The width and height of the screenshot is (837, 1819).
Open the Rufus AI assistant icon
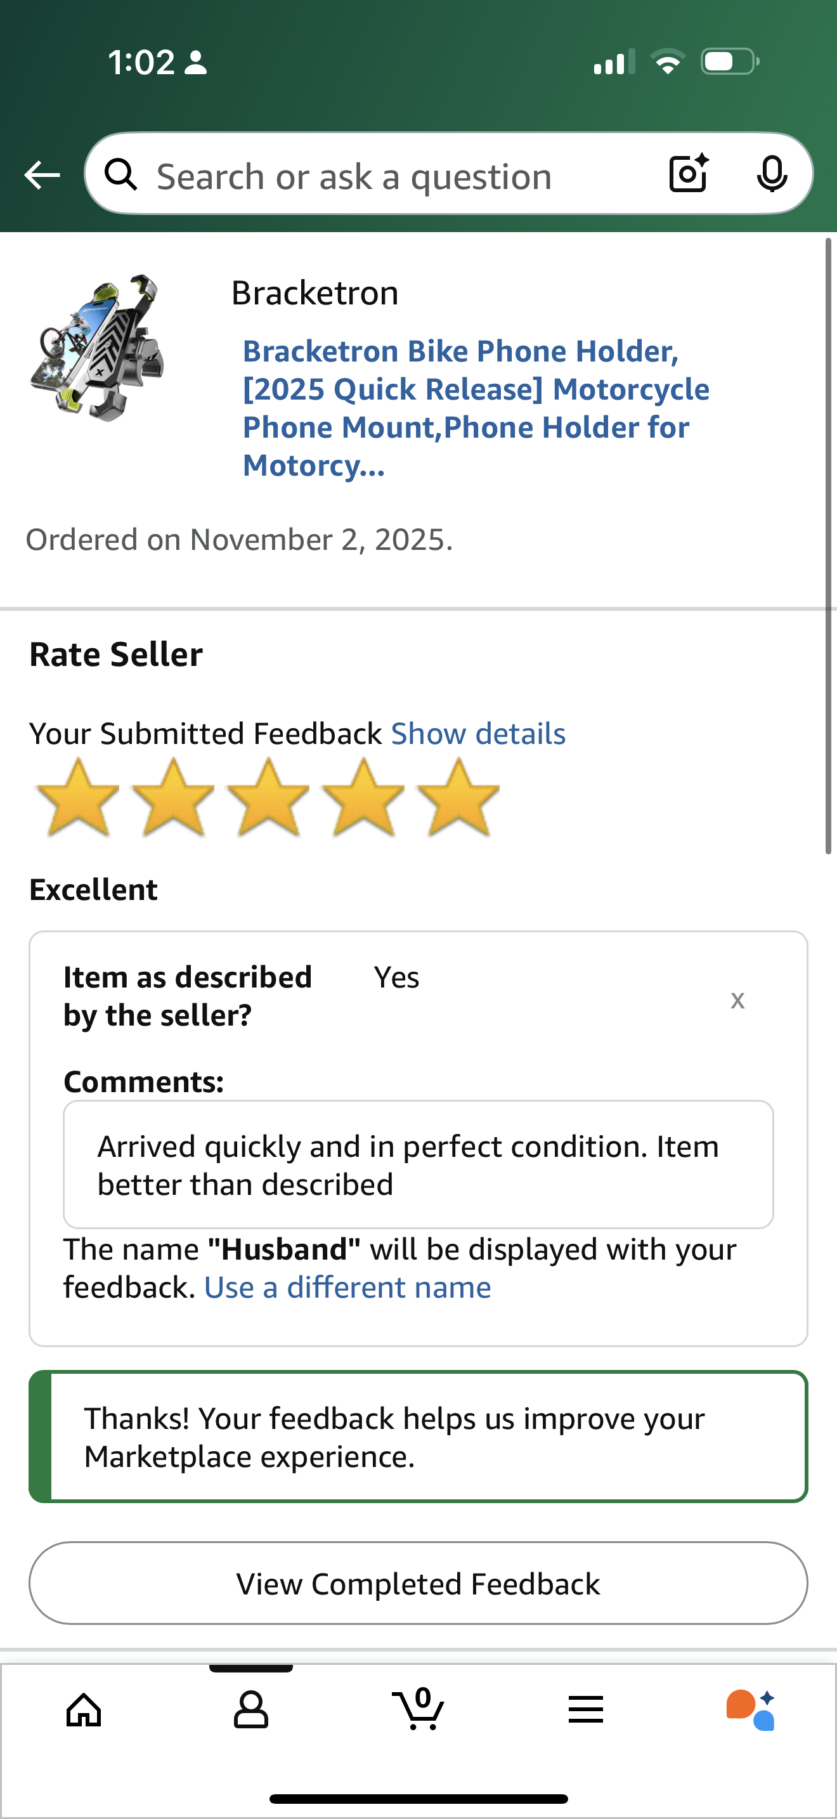751,1709
